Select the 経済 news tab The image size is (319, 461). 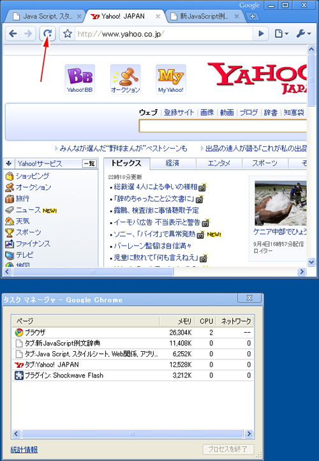tap(173, 163)
